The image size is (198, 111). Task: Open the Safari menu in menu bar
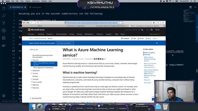pyautogui.click(x=8, y=1)
